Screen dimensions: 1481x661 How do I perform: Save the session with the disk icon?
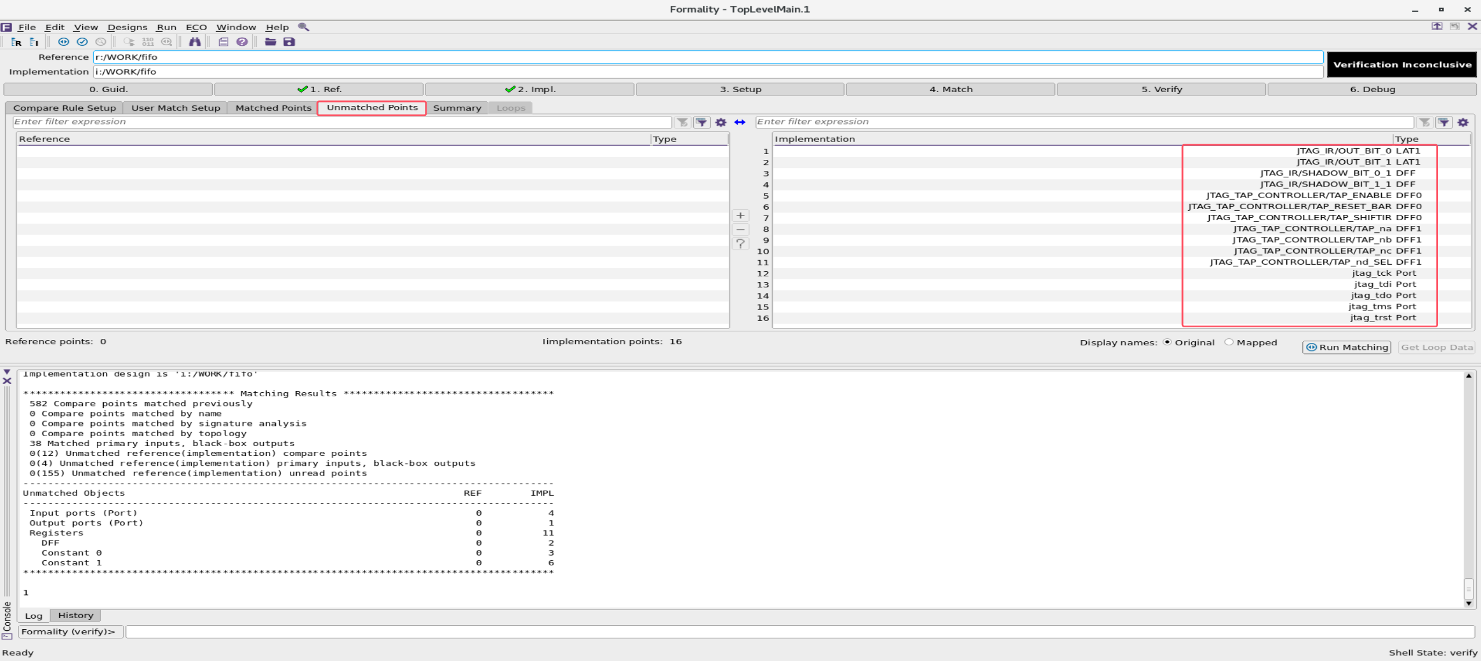click(289, 42)
